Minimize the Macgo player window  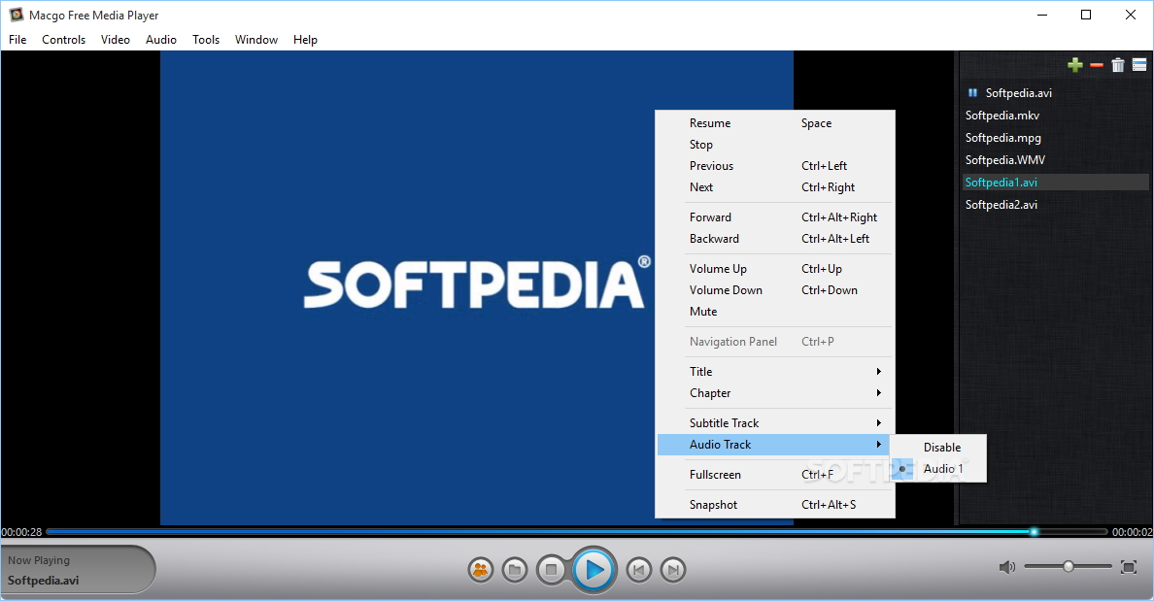[1042, 15]
